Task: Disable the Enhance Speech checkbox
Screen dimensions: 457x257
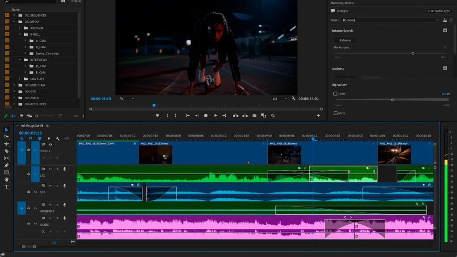Action: coord(445,30)
